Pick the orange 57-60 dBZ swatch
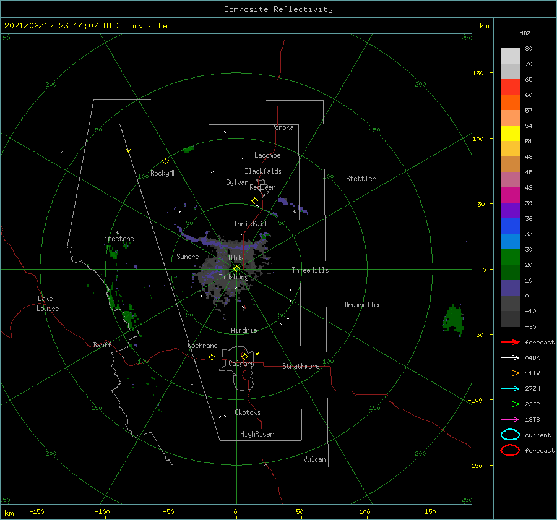 click(x=510, y=103)
